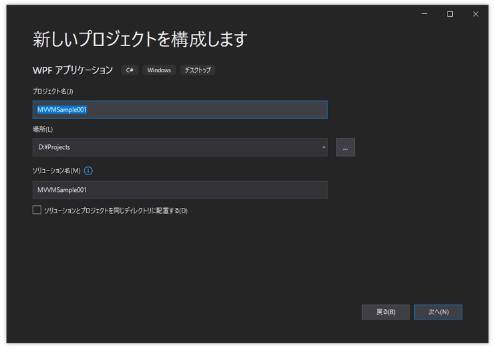Click the プロジェクト名(J) label
The image size is (495, 349).
click(53, 92)
